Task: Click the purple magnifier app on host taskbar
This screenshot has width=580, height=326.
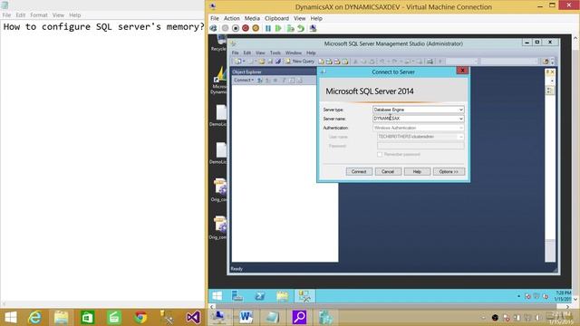Action: point(299,317)
